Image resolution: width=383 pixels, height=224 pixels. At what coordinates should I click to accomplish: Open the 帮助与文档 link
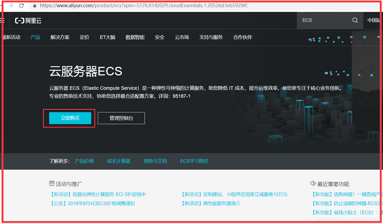coord(155,161)
